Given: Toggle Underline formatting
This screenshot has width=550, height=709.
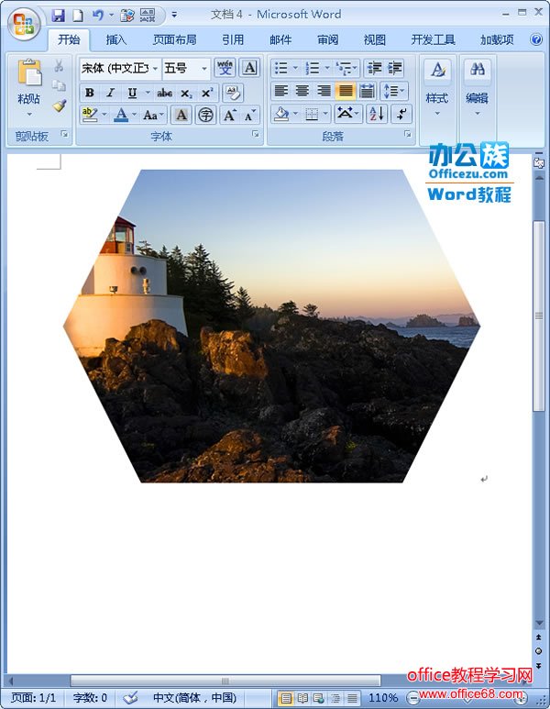Looking at the screenshot, I should 132,93.
